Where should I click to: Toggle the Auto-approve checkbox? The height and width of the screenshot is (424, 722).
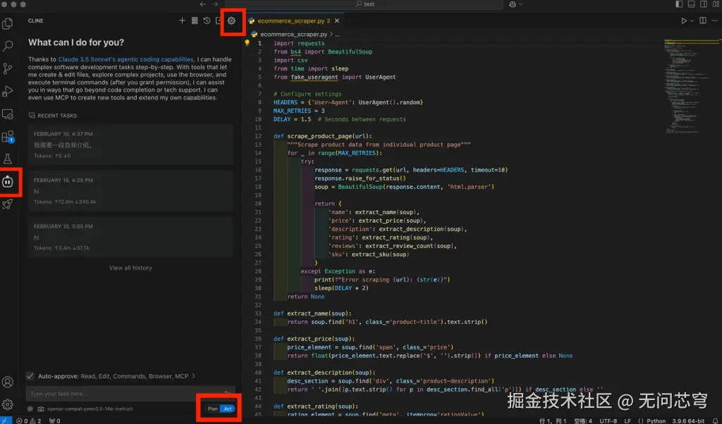30,376
